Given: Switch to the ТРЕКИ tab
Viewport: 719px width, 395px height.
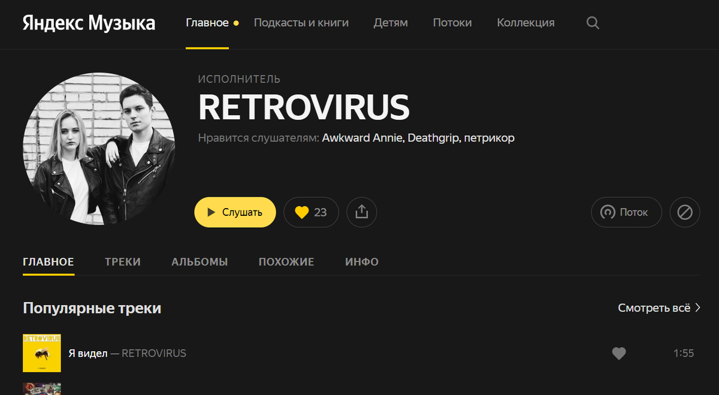Looking at the screenshot, I should click(123, 262).
